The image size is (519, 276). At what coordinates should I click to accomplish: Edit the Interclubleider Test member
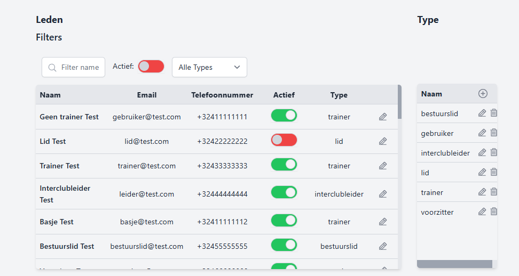tap(383, 194)
